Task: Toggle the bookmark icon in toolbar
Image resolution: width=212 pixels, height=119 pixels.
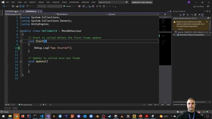Action: [x=104, y=6]
